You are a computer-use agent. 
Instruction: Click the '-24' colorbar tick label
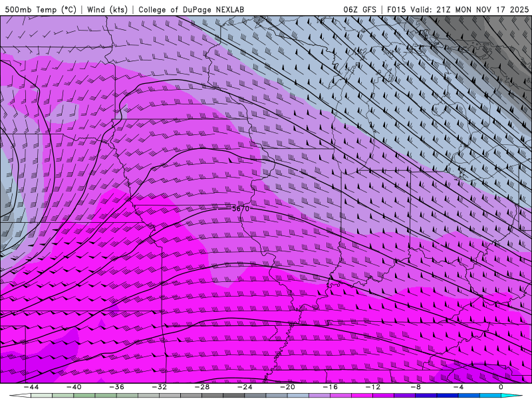point(245,387)
